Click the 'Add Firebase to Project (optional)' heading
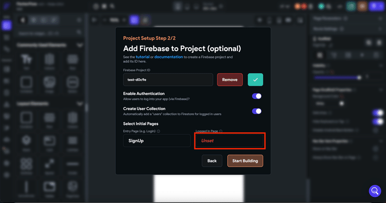 pyautogui.click(x=182, y=49)
